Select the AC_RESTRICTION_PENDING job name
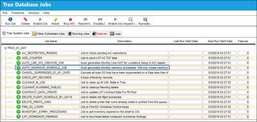Viewport: 257px width, 122px height. (x=51, y=53)
